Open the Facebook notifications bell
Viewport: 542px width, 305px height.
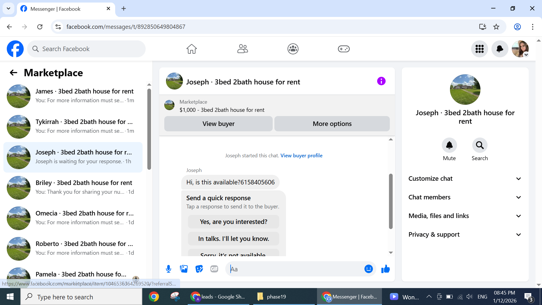point(500,49)
